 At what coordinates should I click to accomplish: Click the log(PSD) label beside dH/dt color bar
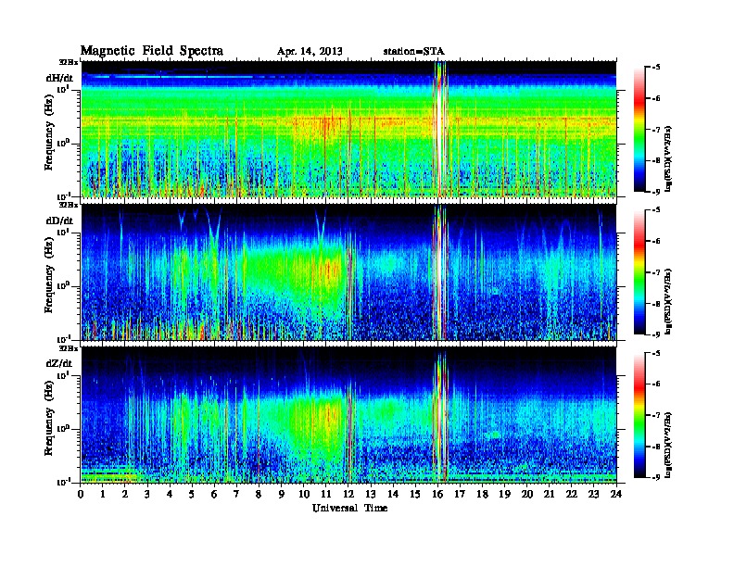(x=669, y=157)
